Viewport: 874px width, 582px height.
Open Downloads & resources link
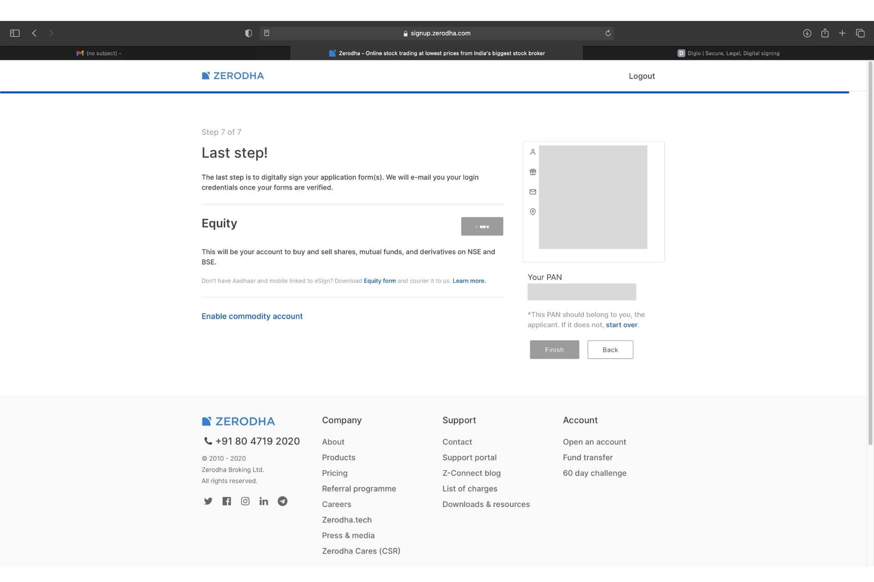[x=486, y=504]
